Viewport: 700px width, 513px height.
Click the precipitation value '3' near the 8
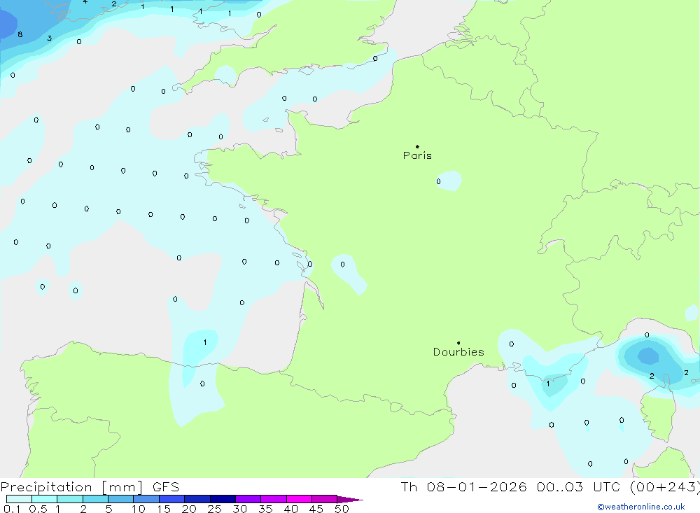pyautogui.click(x=50, y=38)
